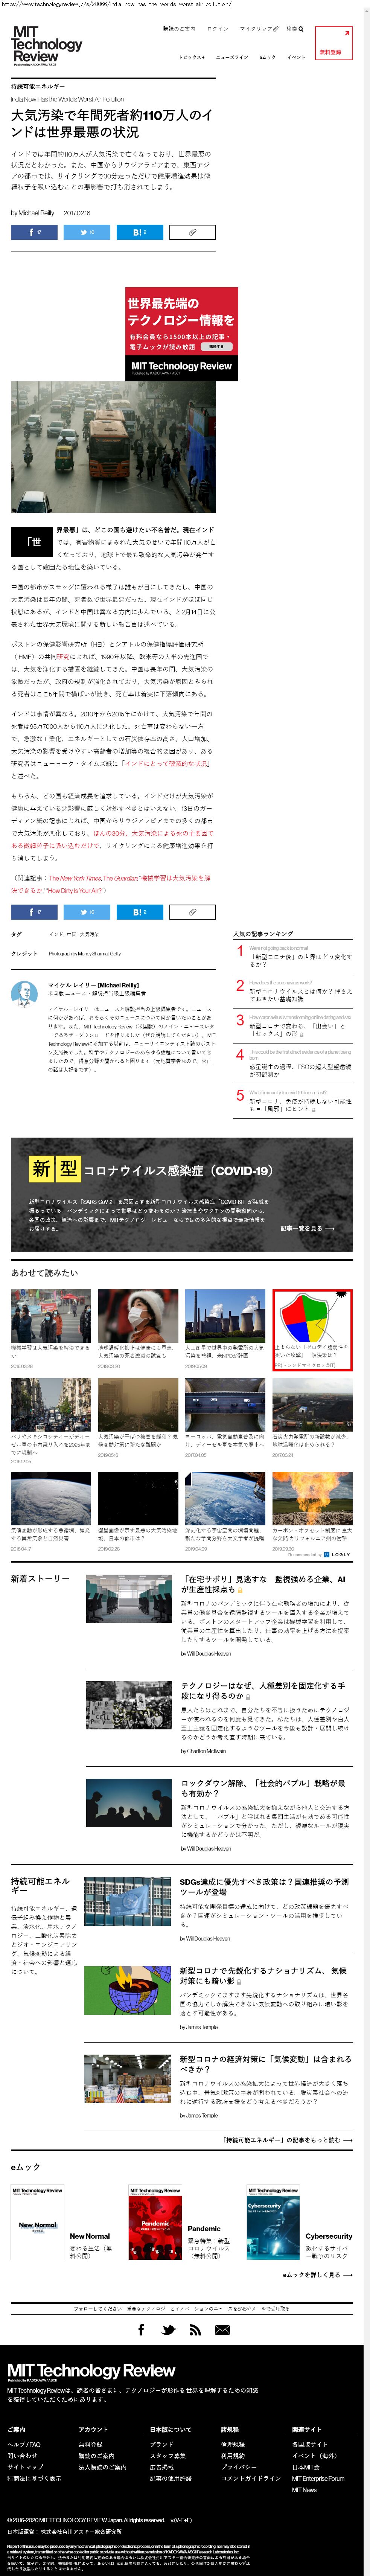Open the colorful shield recommended article thumbnail
Screen dimensions: 370x2576
[x=312, y=1317]
